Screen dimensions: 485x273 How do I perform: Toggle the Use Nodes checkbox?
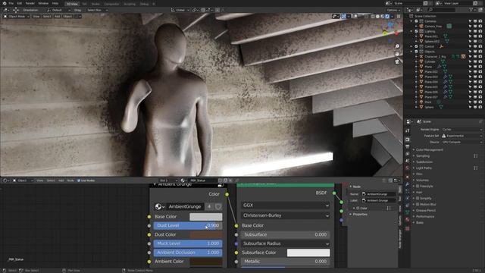(79, 180)
